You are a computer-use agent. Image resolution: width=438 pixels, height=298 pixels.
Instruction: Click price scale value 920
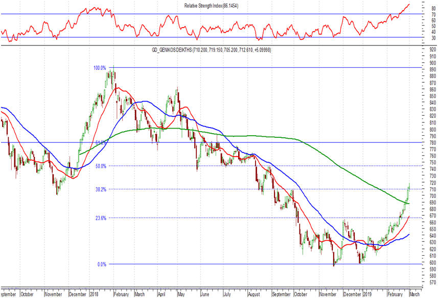[x=432, y=49]
